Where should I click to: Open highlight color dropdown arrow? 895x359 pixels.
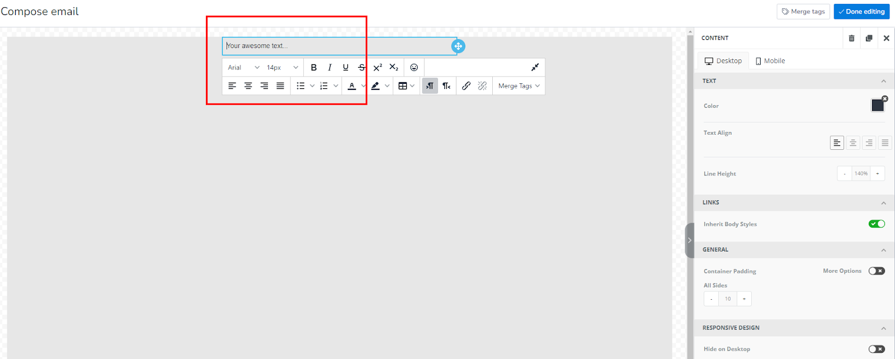(x=387, y=86)
